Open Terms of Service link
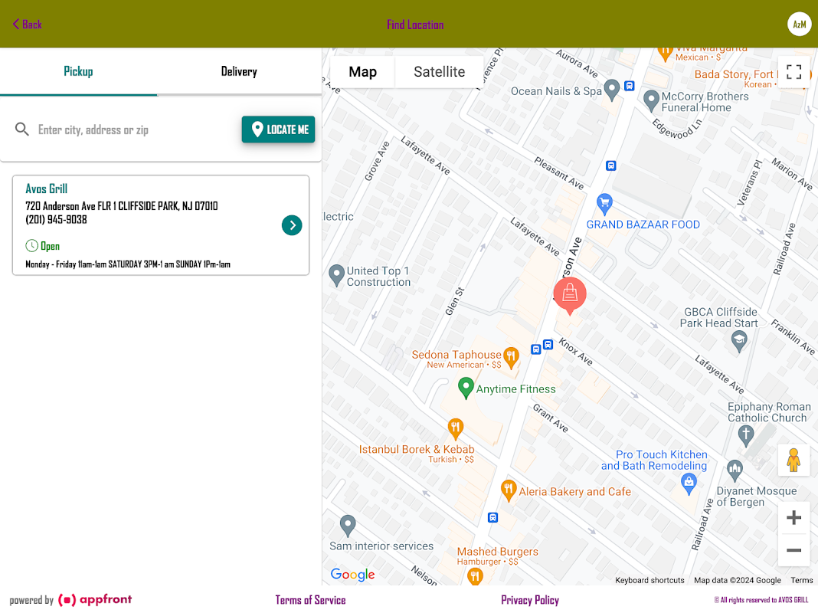 click(x=310, y=600)
